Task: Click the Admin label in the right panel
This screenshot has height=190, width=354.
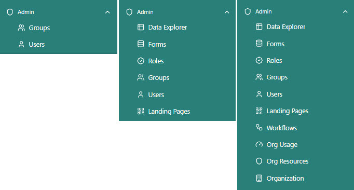Action: coord(264,11)
